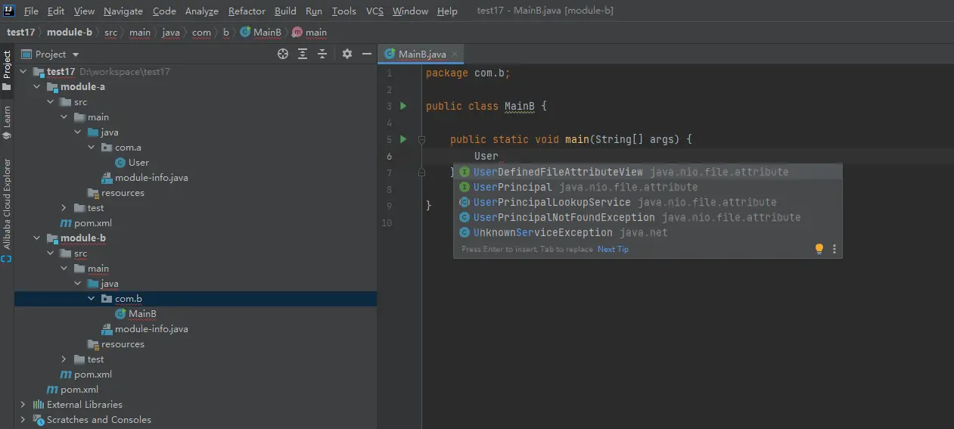Open the Refactor menu
This screenshot has height=429, width=954.
[x=247, y=11]
